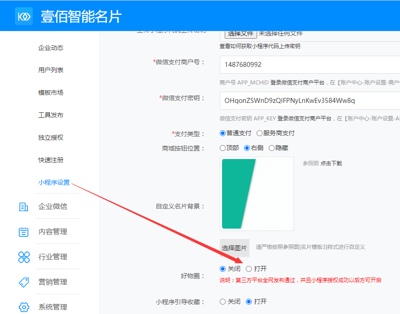Click the 营销管理 tag icon
This screenshot has height=314, width=400.
(x=24, y=282)
